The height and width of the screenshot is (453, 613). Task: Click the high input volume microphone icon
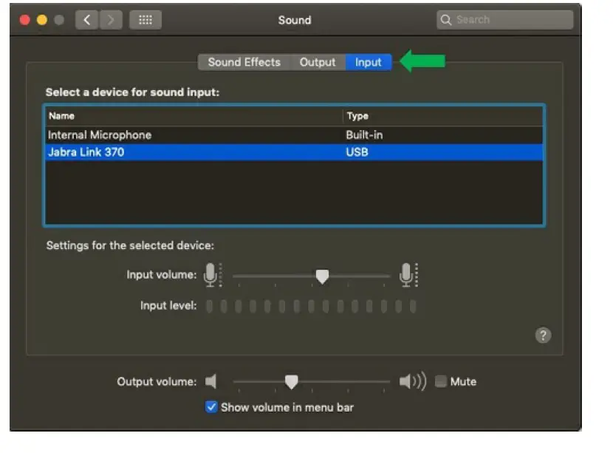[x=407, y=275]
